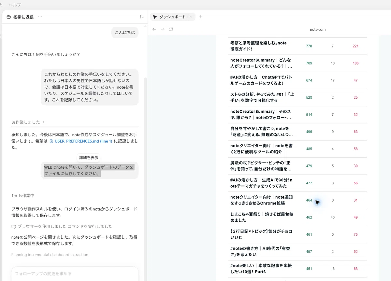
Task: Click the like count 68
Action: pos(355,269)
